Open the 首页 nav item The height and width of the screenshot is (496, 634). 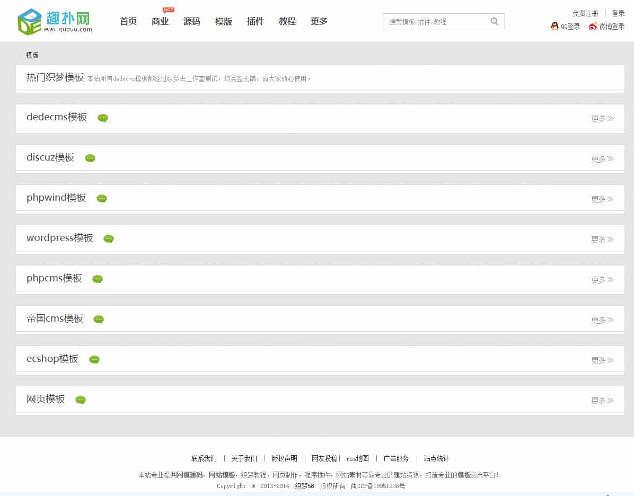128,21
